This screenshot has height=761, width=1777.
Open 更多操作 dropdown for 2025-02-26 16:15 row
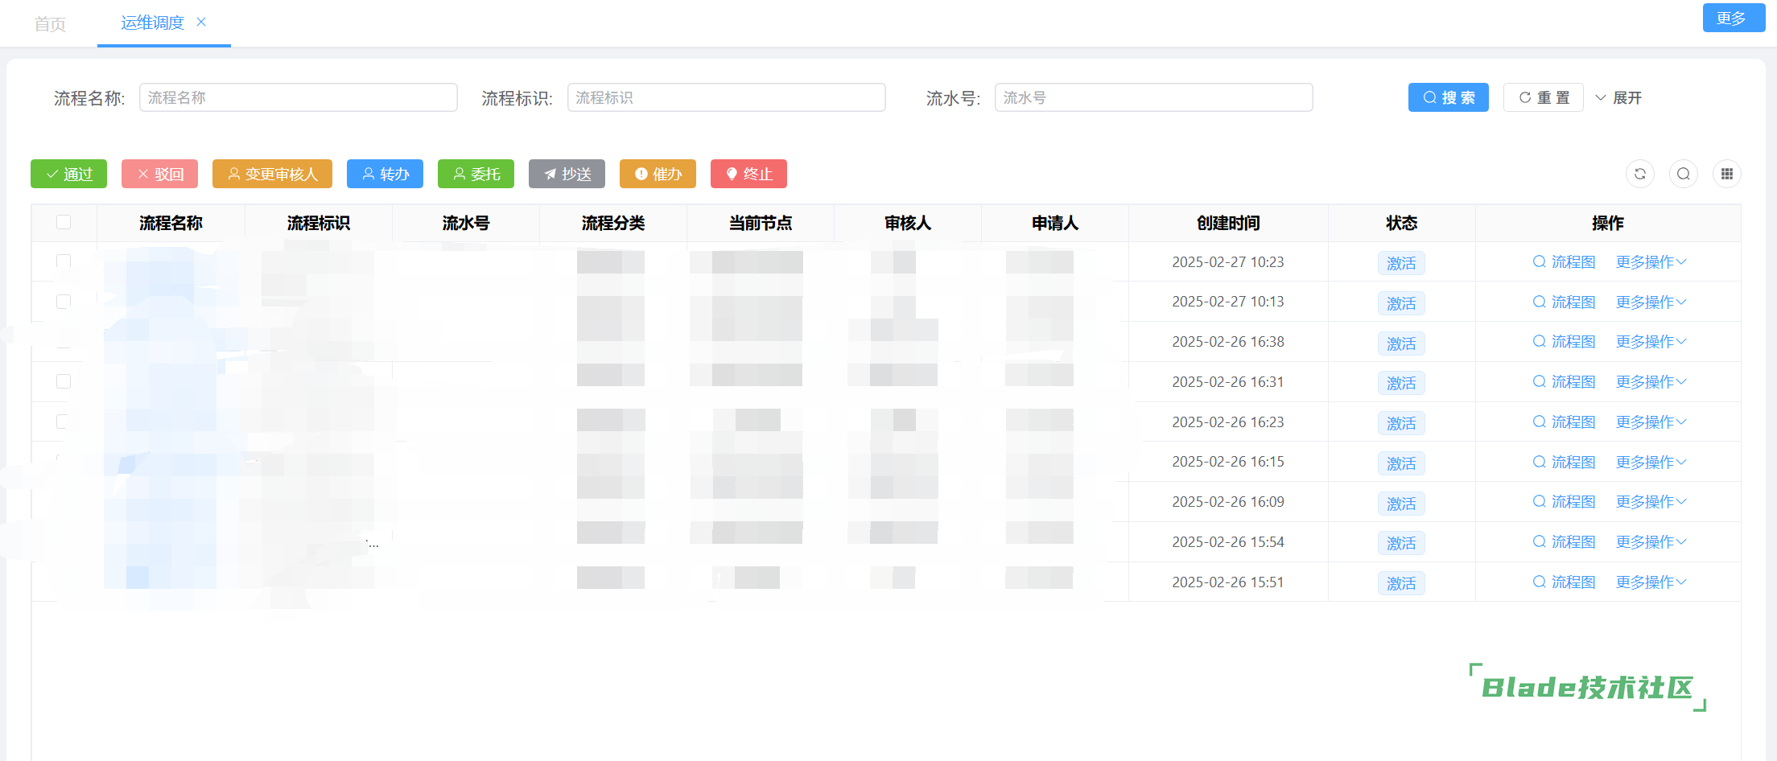pos(1651,462)
